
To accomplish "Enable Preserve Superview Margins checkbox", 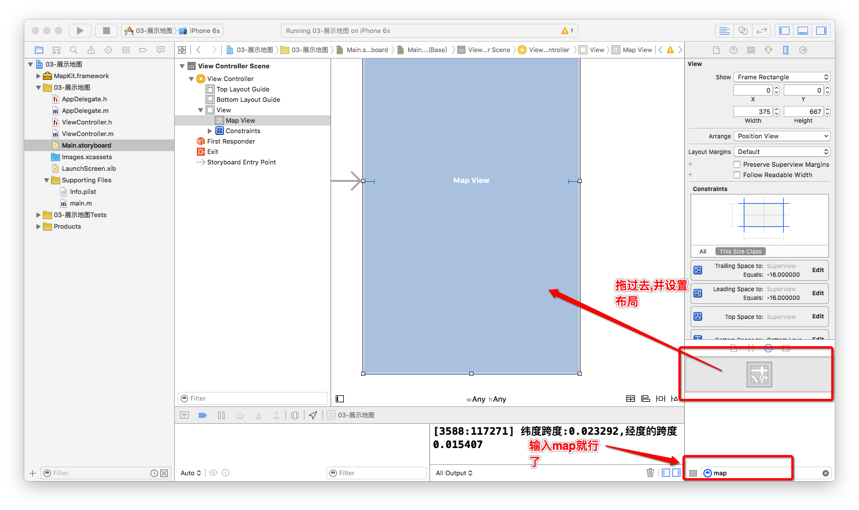I will pyautogui.click(x=737, y=164).
